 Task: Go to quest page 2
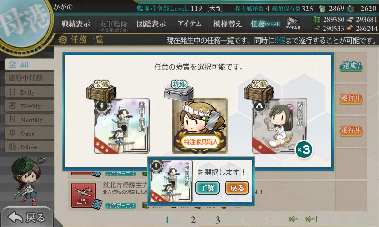193,220
